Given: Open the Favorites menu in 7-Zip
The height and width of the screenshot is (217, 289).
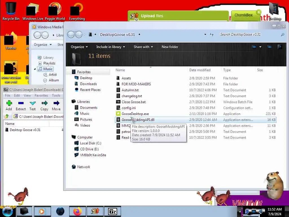Looking at the screenshot, I should (x=41, y=96).
